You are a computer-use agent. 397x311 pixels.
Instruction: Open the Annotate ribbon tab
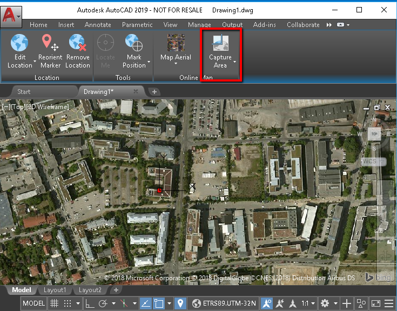click(98, 25)
